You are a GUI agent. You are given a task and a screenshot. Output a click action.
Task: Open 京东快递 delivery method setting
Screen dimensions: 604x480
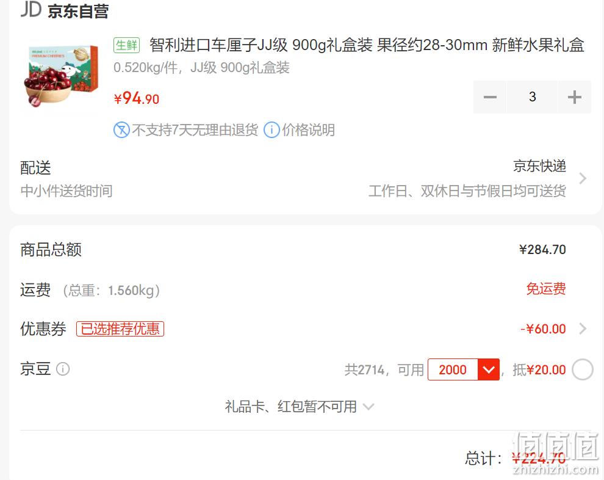(x=539, y=166)
